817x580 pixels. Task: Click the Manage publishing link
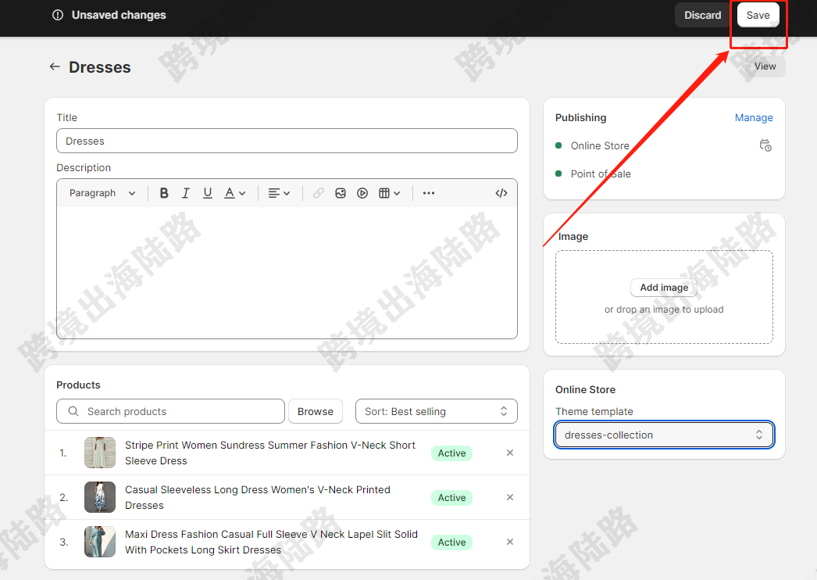(x=754, y=118)
